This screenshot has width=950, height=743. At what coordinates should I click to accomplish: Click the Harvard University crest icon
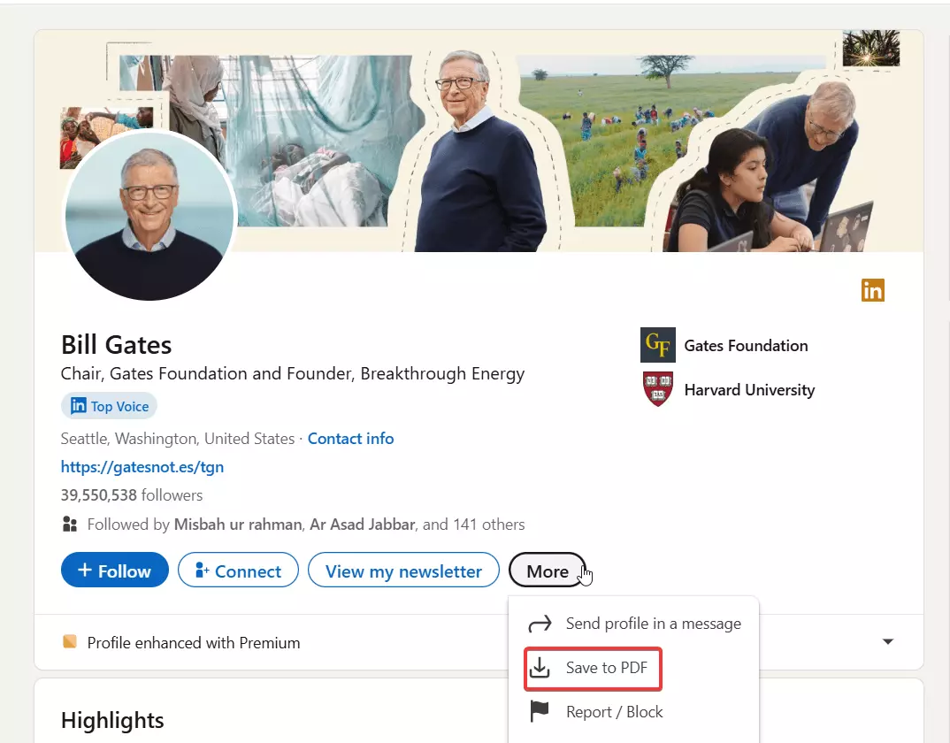click(657, 389)
